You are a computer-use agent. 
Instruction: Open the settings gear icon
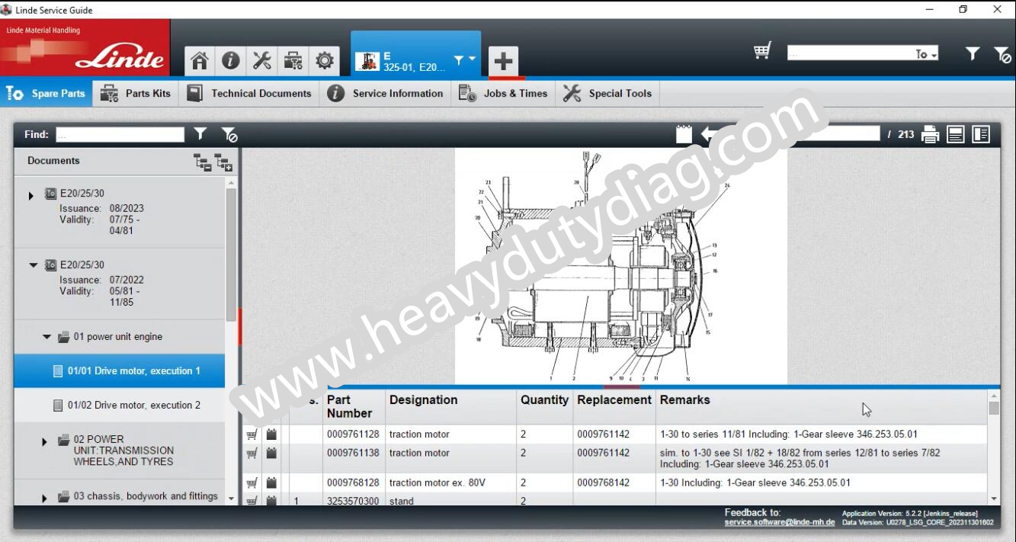click(x=325, y=60)
